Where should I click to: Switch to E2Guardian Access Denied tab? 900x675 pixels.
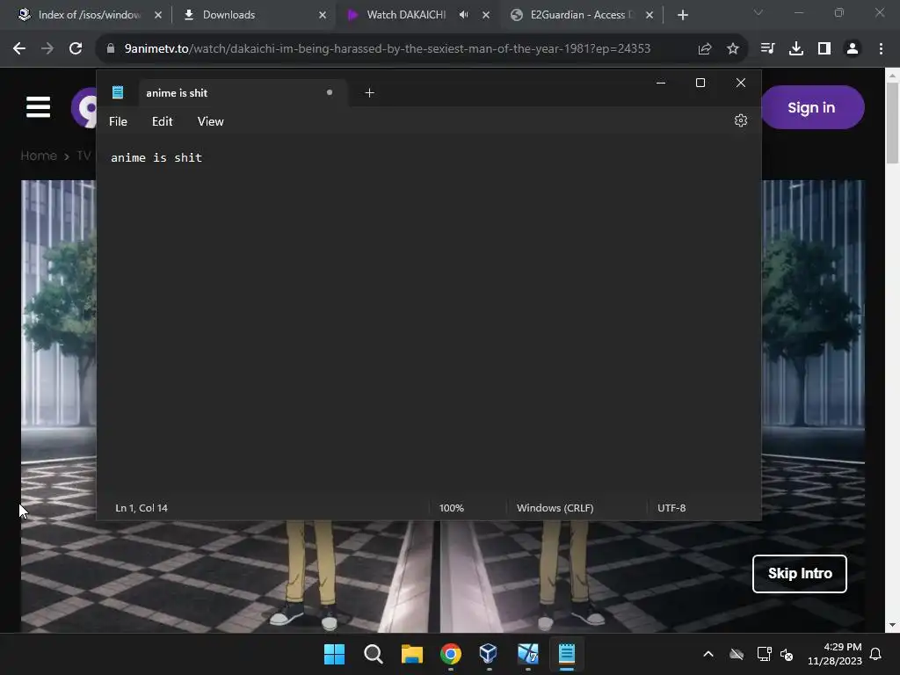pos(584,15)
